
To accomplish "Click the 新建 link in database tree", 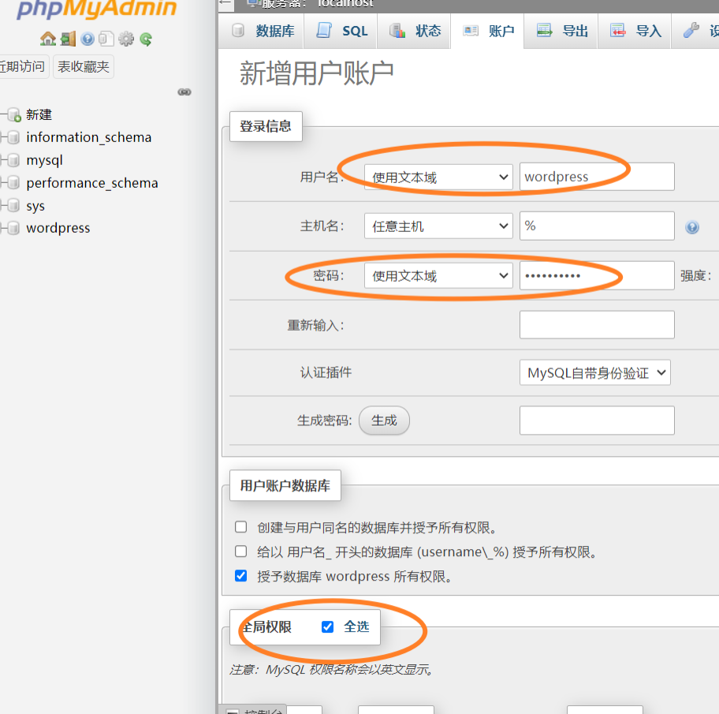I will 39,114.
